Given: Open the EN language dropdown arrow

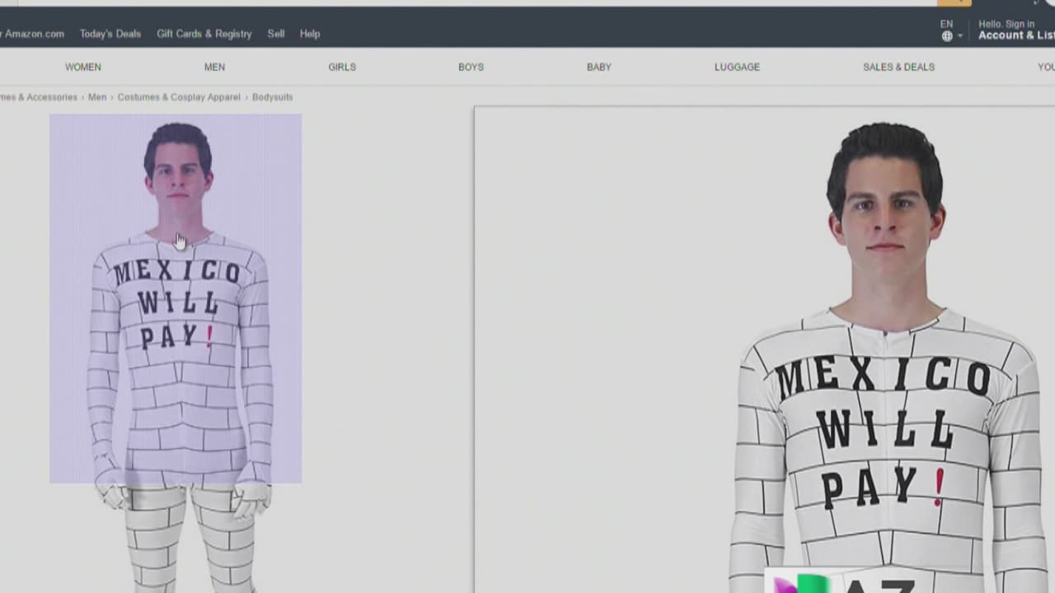Looking at the screenshot, I should (960, 36).
